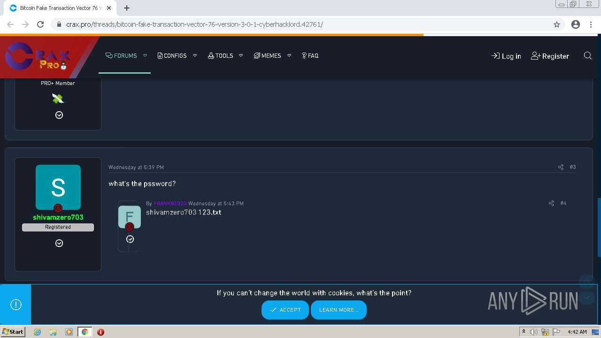601x338 pixels.
Task: Open the post #3 permalink
Action: [x=573, y=167]
